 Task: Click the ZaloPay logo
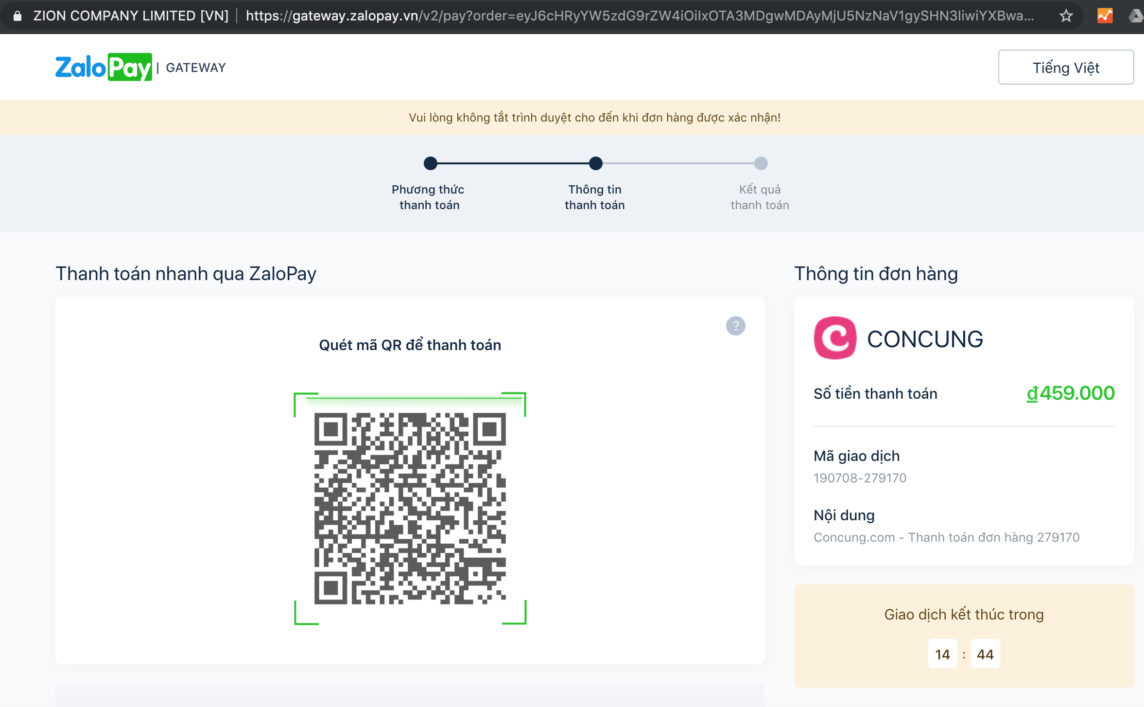click(104, 67)
